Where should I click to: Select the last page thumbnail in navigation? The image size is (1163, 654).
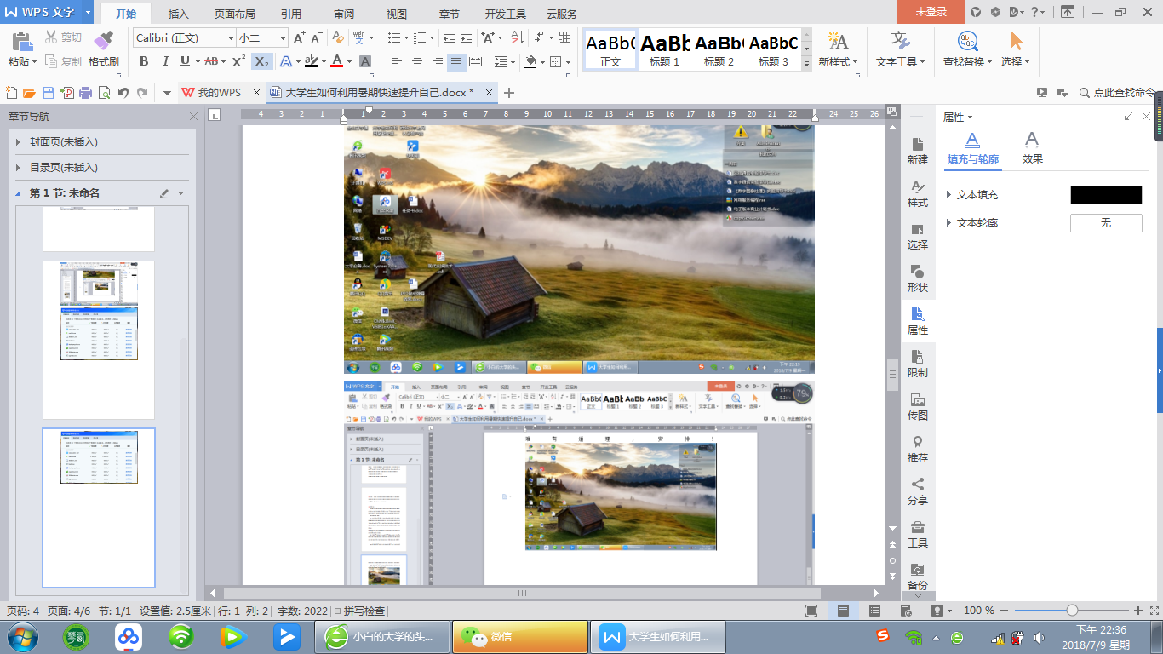pyautogui.click(x=99, y=508)
